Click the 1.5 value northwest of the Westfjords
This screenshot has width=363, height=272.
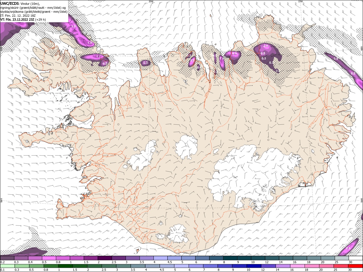[90, 43]
